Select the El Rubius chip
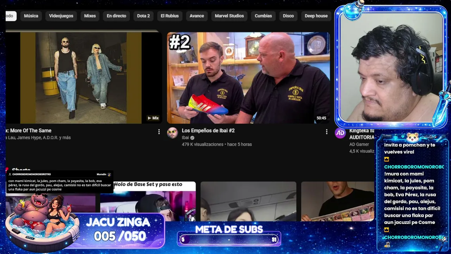This screenshot has height=254, width=451. [x=170, y=16]
